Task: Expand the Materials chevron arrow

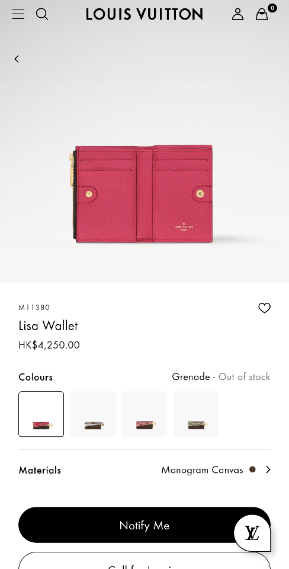Action: pos(268,469)
